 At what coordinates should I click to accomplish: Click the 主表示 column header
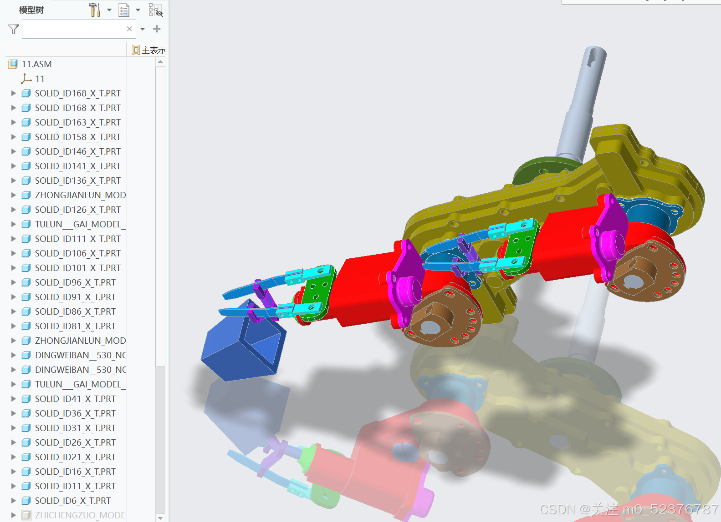(x=148, y=50)
